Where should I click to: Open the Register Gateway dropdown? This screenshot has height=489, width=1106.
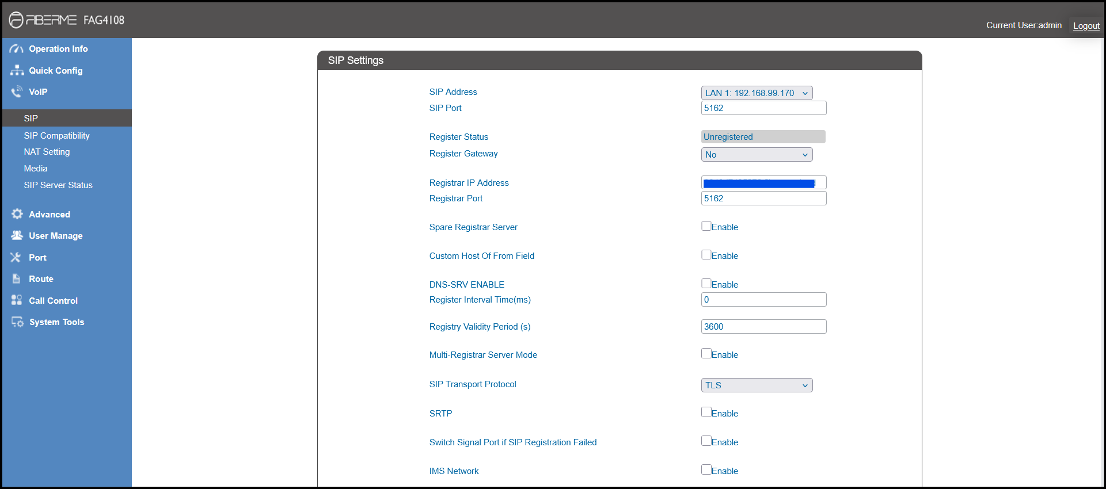(757, 154)
